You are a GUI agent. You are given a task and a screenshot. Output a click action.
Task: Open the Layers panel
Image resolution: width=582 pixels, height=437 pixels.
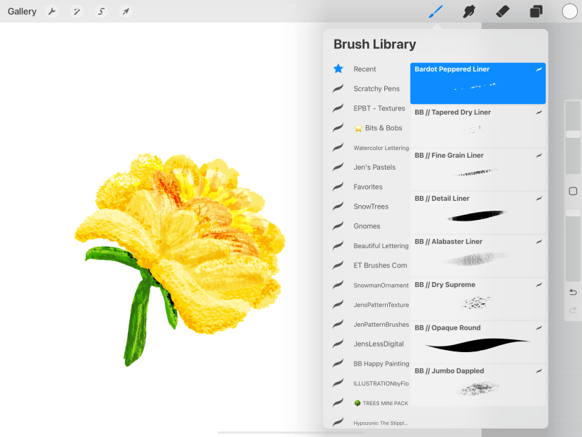pos(536,11)
